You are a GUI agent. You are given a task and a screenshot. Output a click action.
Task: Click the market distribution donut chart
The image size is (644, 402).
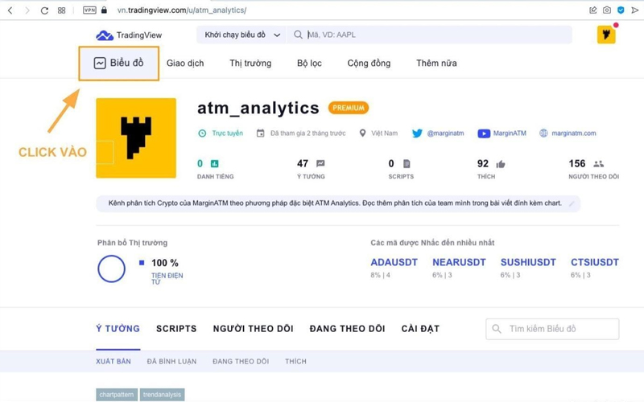click(x=111, y=269)
